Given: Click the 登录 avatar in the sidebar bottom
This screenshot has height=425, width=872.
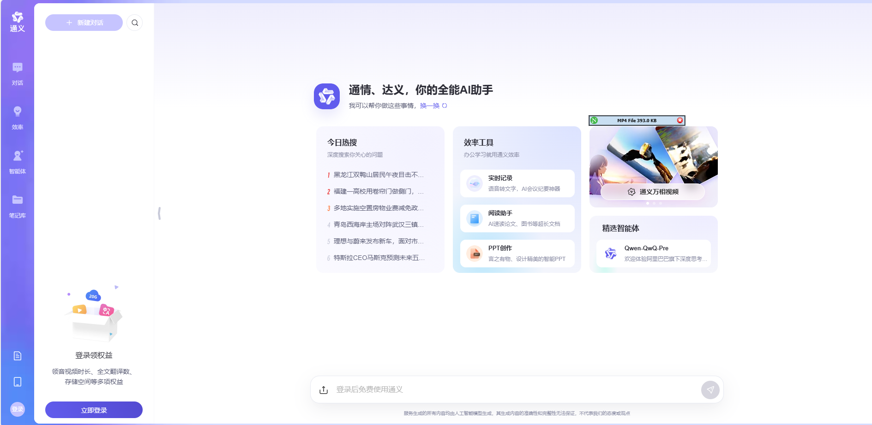Looking at the screenshot, I should coord(18,409).
